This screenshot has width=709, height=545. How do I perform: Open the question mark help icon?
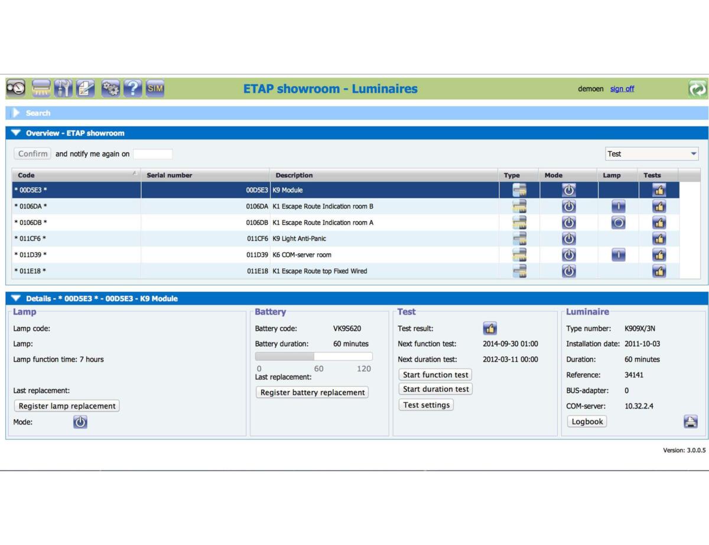[x=133, y=89]
